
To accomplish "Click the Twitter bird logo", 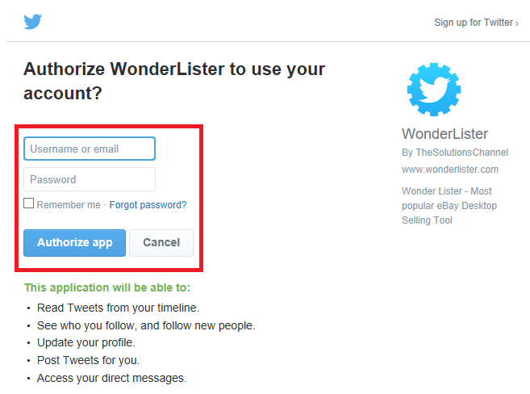I will [33, 22].
